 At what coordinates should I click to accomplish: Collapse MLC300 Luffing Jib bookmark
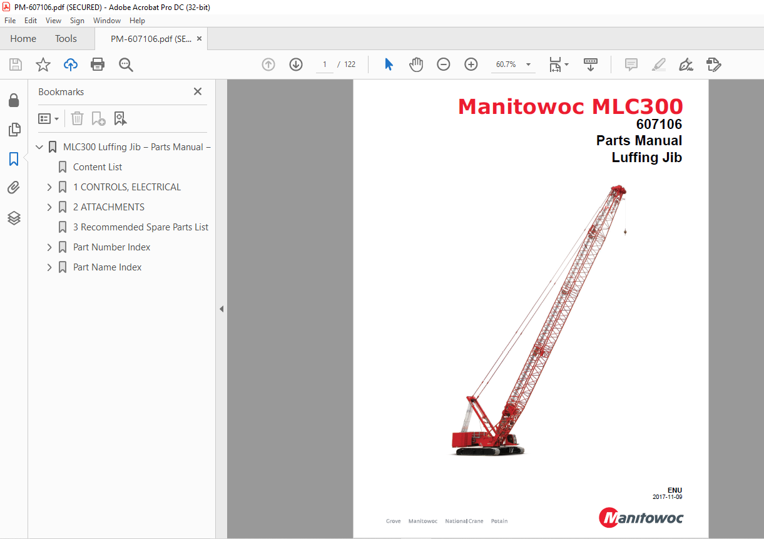tap(39, 147)
